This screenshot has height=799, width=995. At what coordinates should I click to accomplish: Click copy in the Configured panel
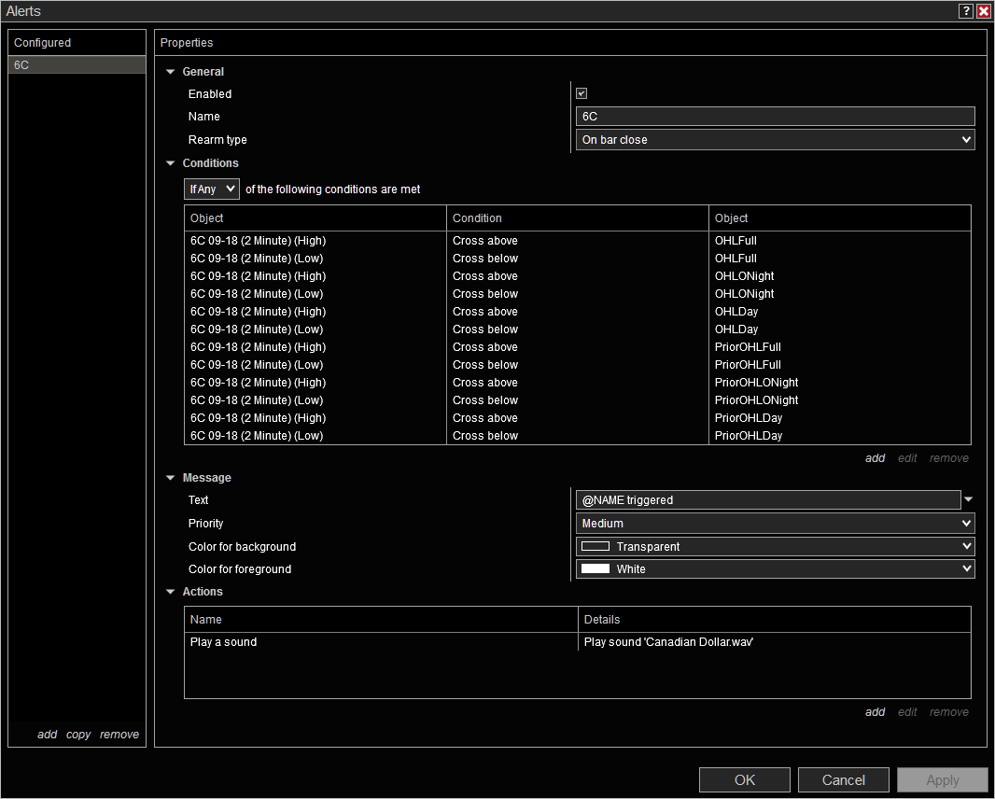coord(78,735)
